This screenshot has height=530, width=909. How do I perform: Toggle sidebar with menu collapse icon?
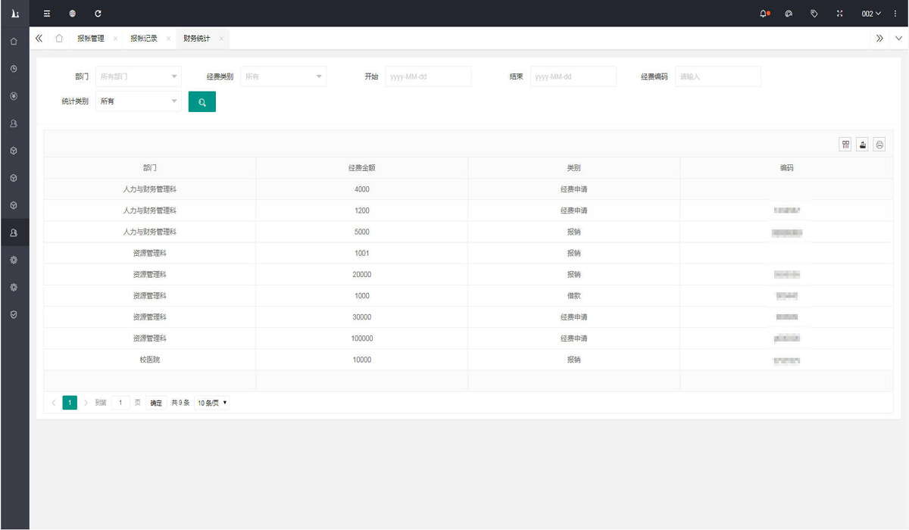coord(47,14)
